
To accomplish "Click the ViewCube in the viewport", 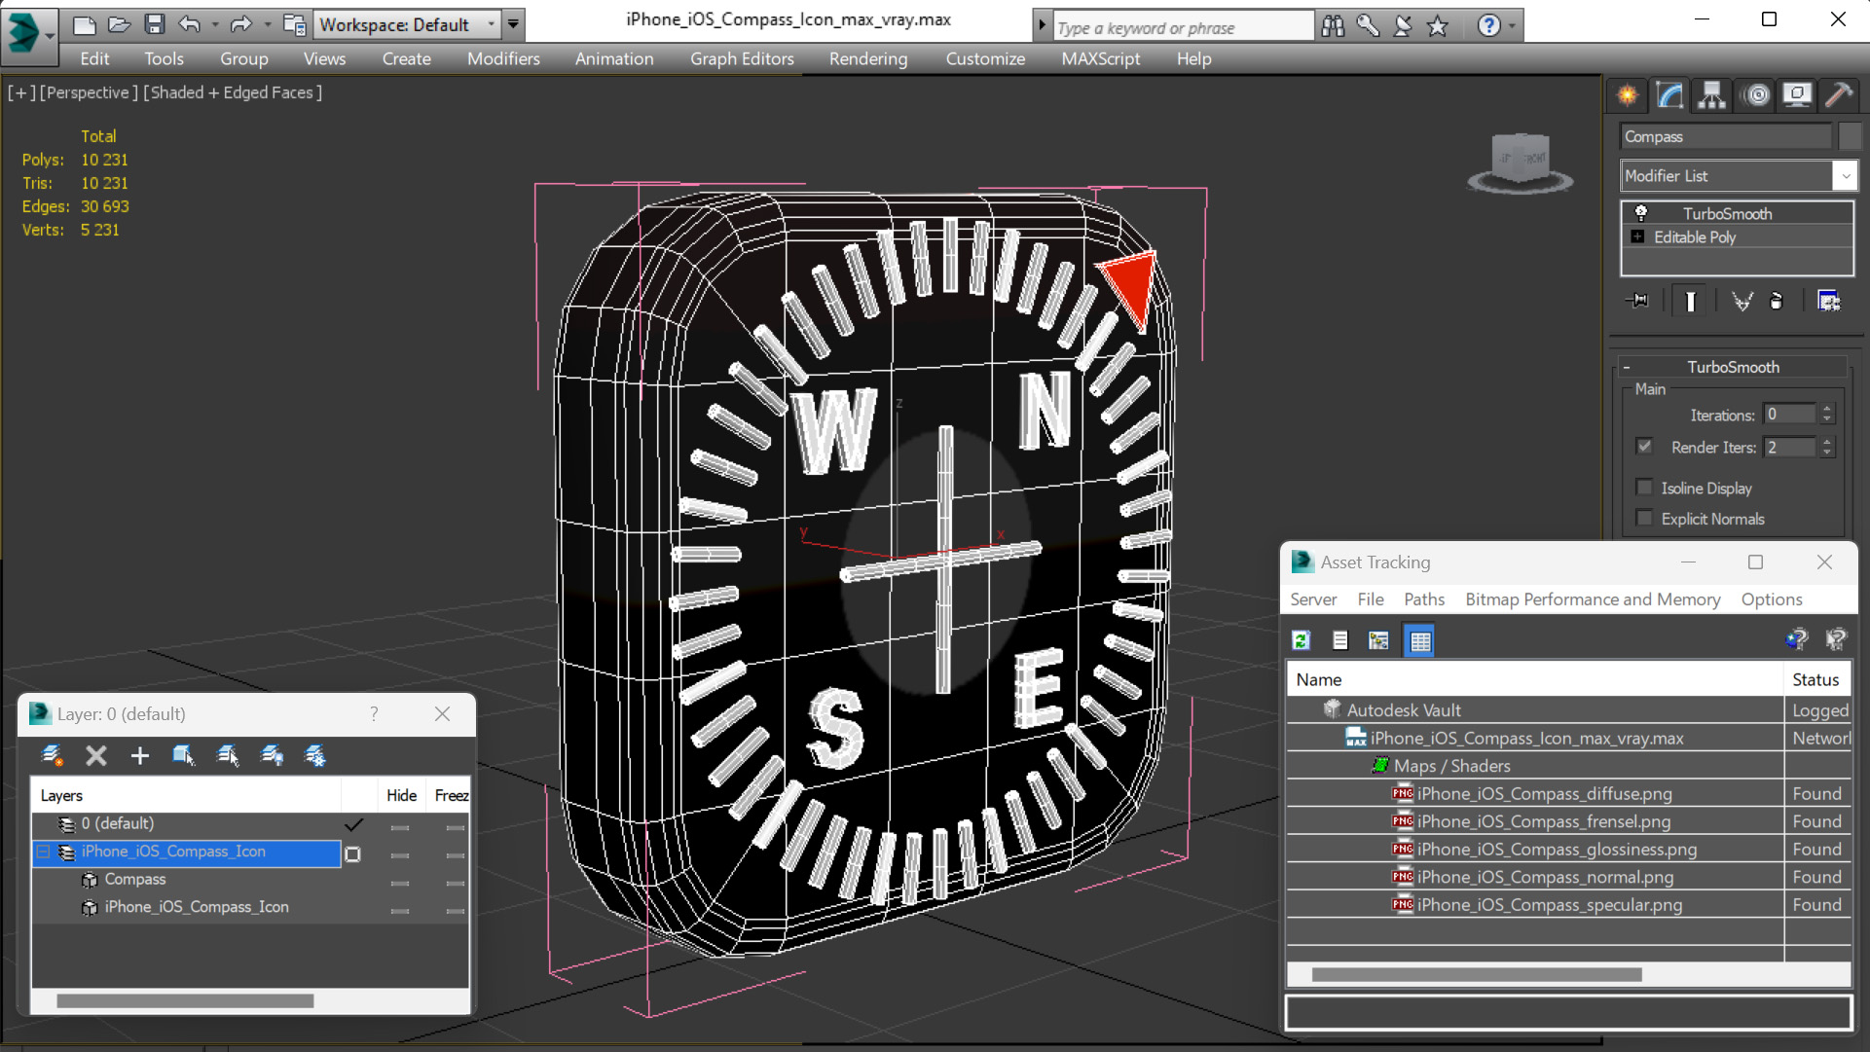I will 1520,161.
